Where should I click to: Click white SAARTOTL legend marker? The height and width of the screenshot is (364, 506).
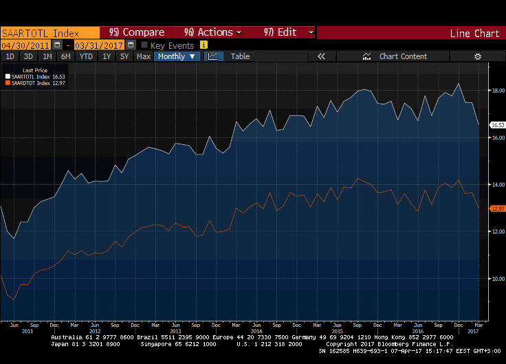(8, 76)
